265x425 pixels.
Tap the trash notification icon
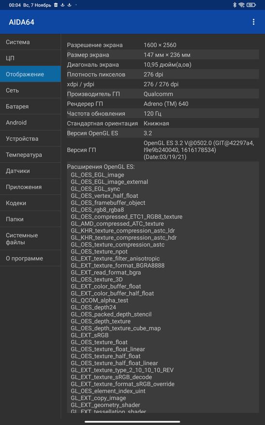pos(56,5)
